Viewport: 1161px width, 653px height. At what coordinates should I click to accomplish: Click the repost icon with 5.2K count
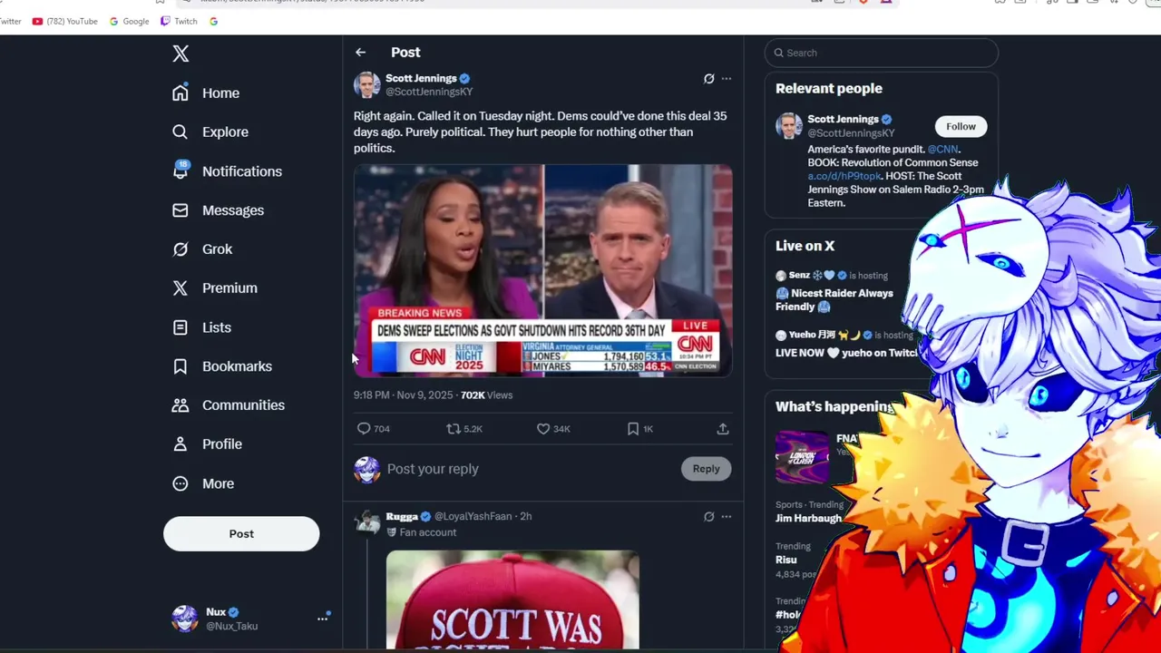(x=453, y=429)
